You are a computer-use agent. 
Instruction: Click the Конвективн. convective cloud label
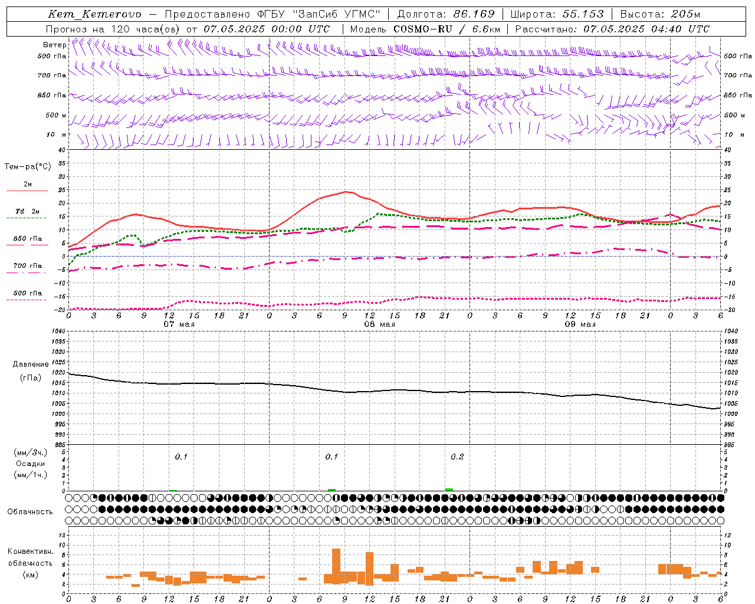point(30,552)
